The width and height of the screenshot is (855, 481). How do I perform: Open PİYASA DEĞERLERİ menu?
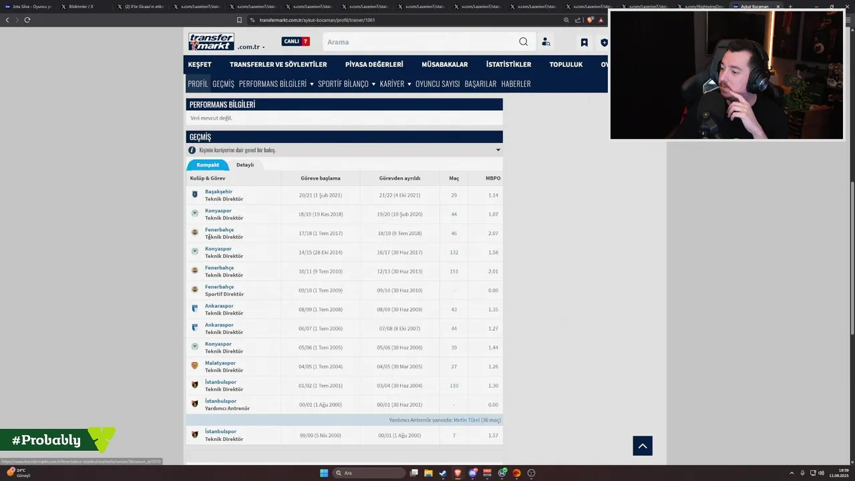coord(374,64)
